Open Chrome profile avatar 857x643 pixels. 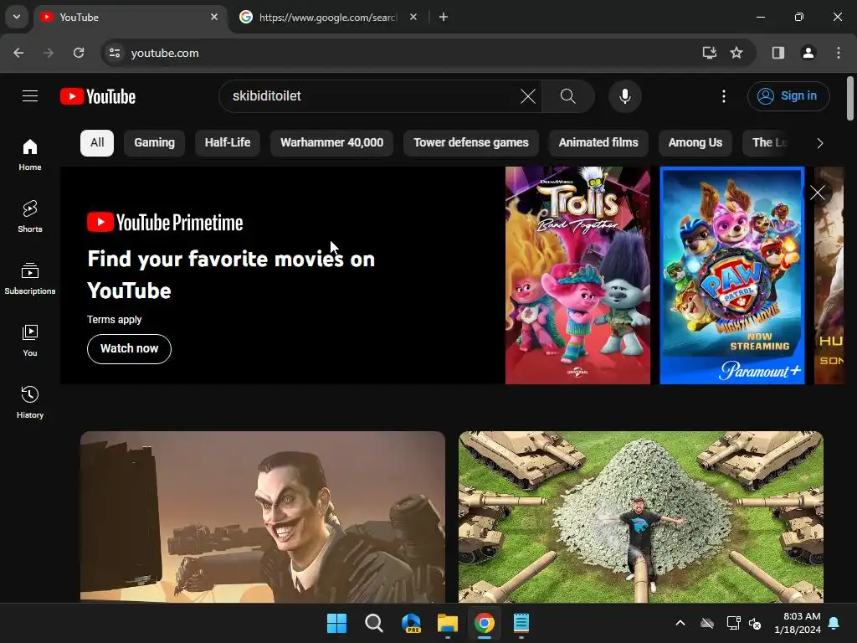pyautogui.click(x=808, y=53)
